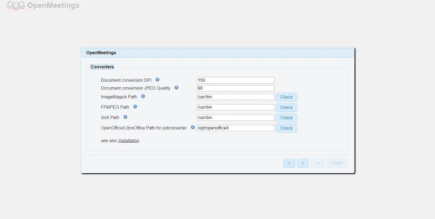The image size is (435, 219).
Task: Click info icon beside Document conversion DPI
Action: [158, 80]
